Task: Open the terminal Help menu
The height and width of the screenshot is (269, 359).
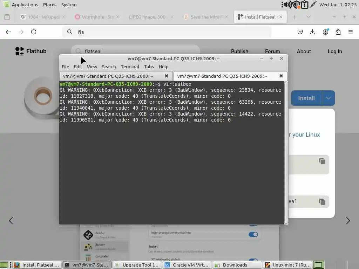Action: pyautogui.click(x=163, y=67)
